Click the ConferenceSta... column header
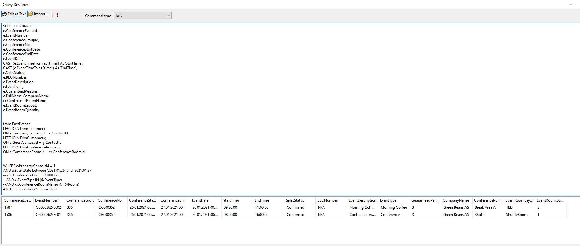The height and width of the screenshot is (246, 580). tap(143, 200)
